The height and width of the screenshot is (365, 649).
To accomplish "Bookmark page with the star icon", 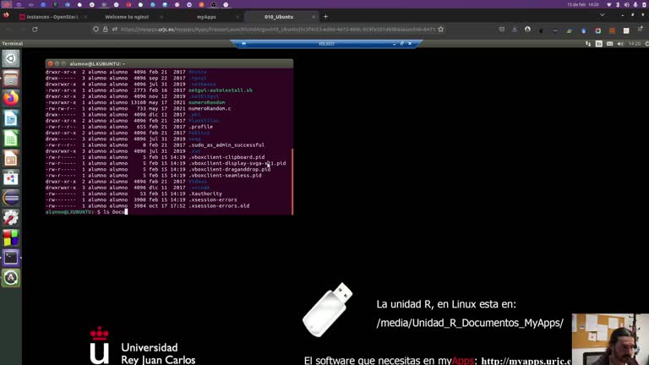I will point(441,30).
